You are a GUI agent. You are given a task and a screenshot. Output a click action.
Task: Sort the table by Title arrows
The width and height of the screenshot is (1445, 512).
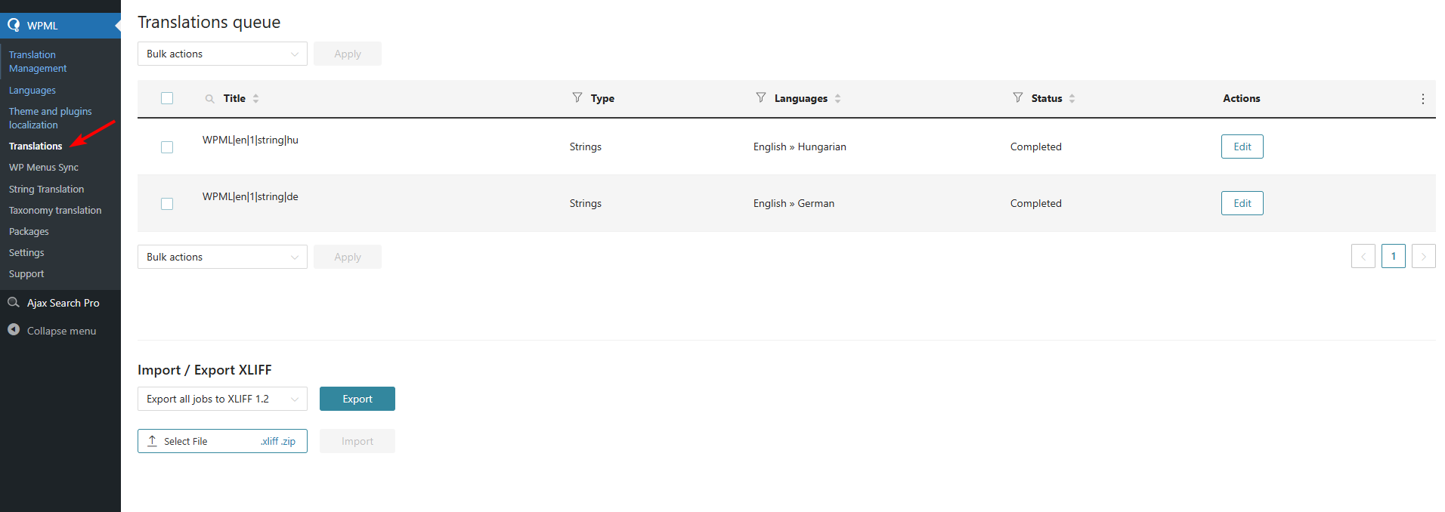[x=256, y=99]
